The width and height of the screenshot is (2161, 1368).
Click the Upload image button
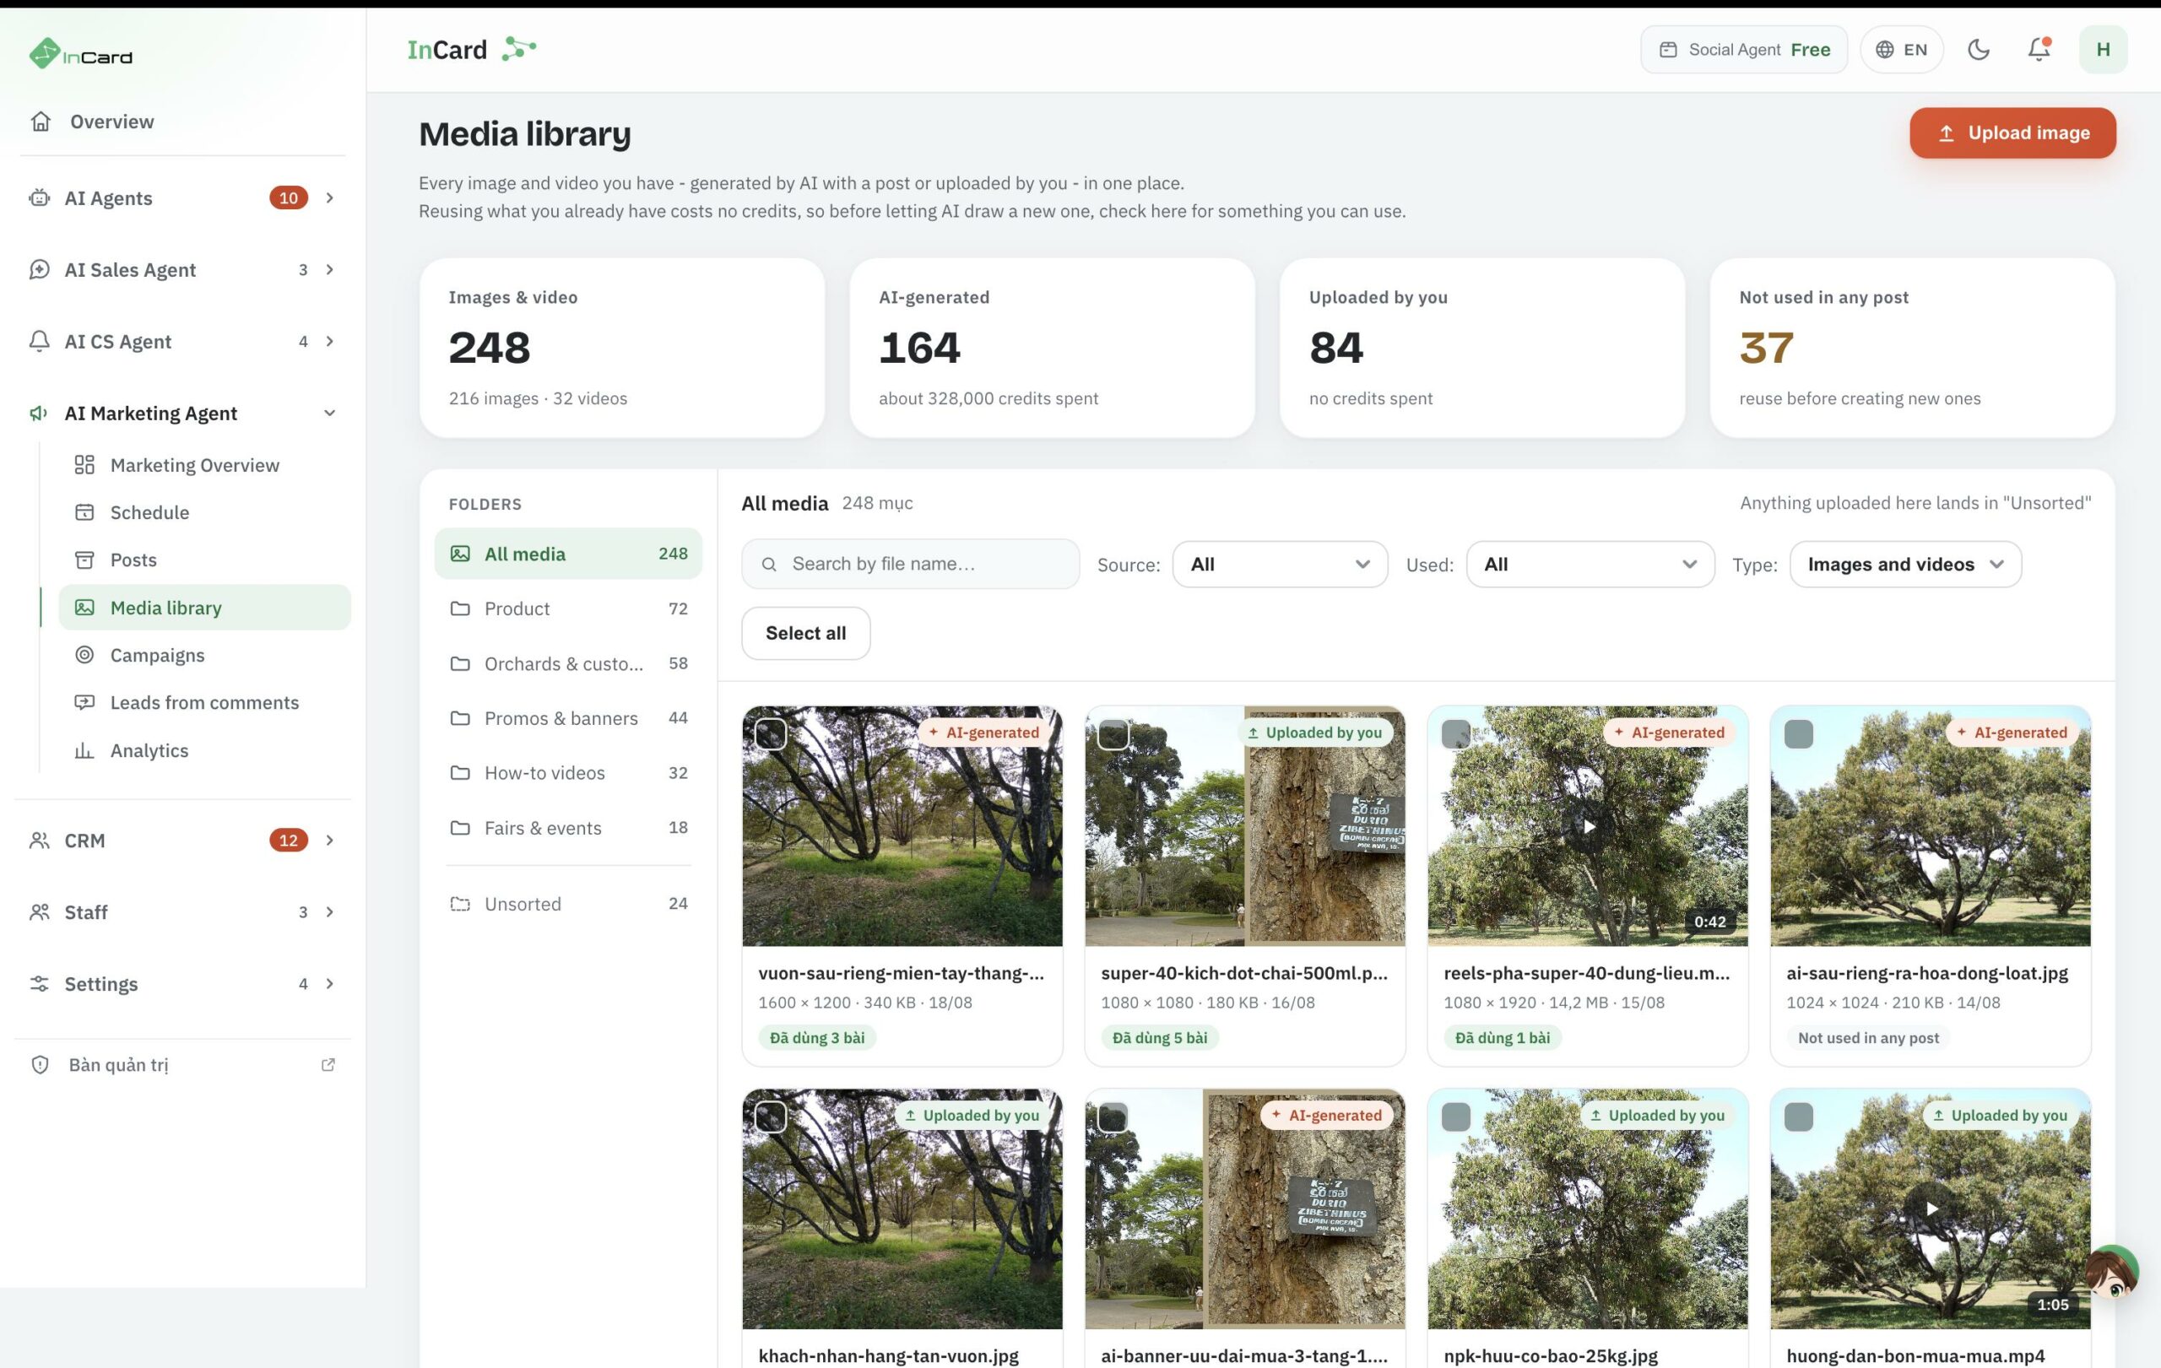(x=2012, y=132)
